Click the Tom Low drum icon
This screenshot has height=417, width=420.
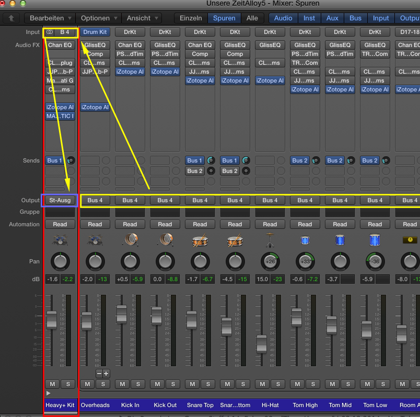pyautogui.click(x=375, y=240)
